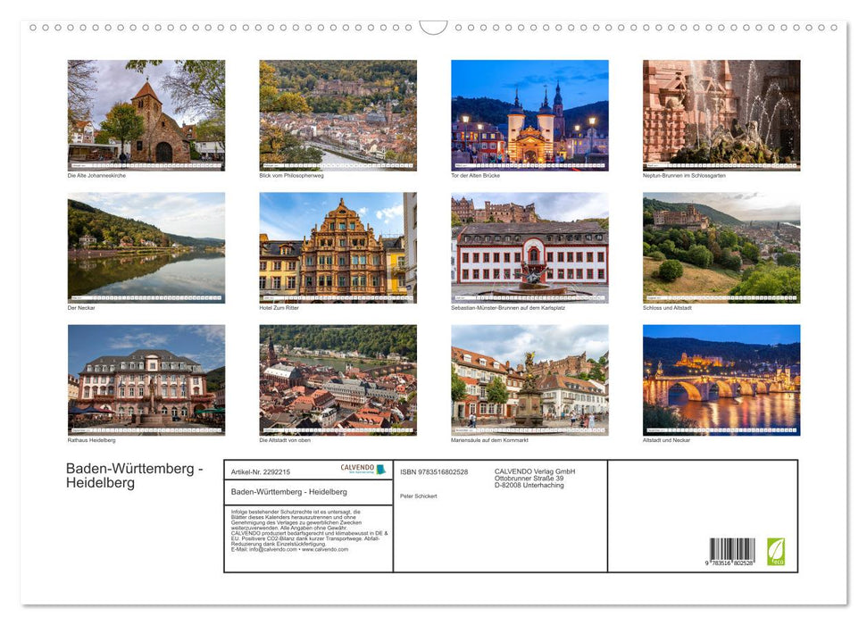Click the address 'Ottobrunner Straße 39'
The width and height of the screenshot is (867, 625).
[x=529, y=479]
